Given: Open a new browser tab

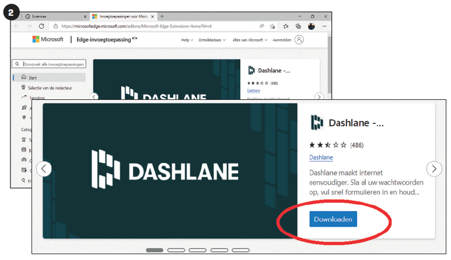Looking at the screenshot, I should [162, 16].
